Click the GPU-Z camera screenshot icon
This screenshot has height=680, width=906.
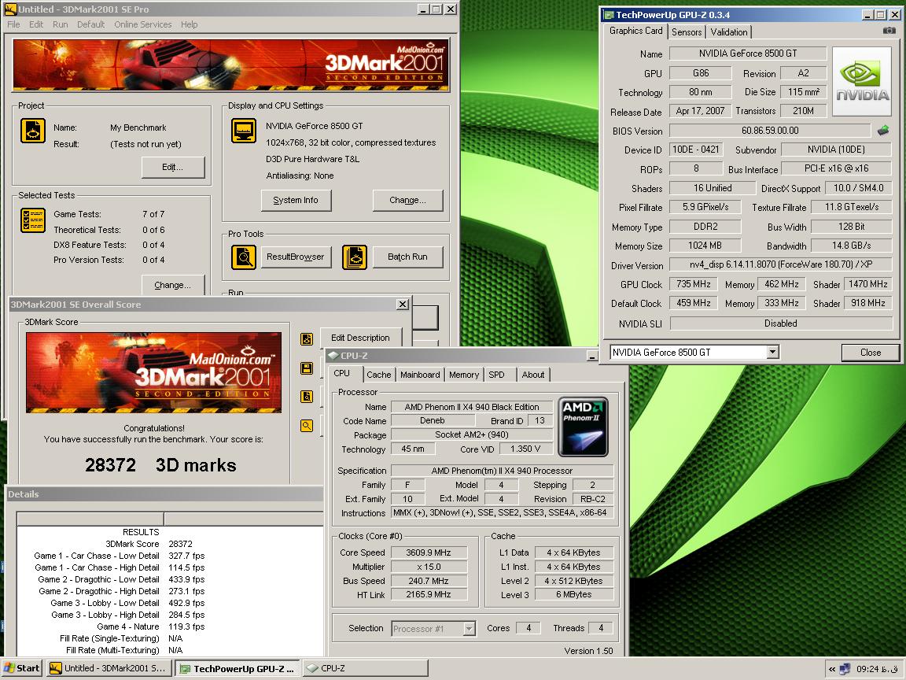[x=889, y=31]
